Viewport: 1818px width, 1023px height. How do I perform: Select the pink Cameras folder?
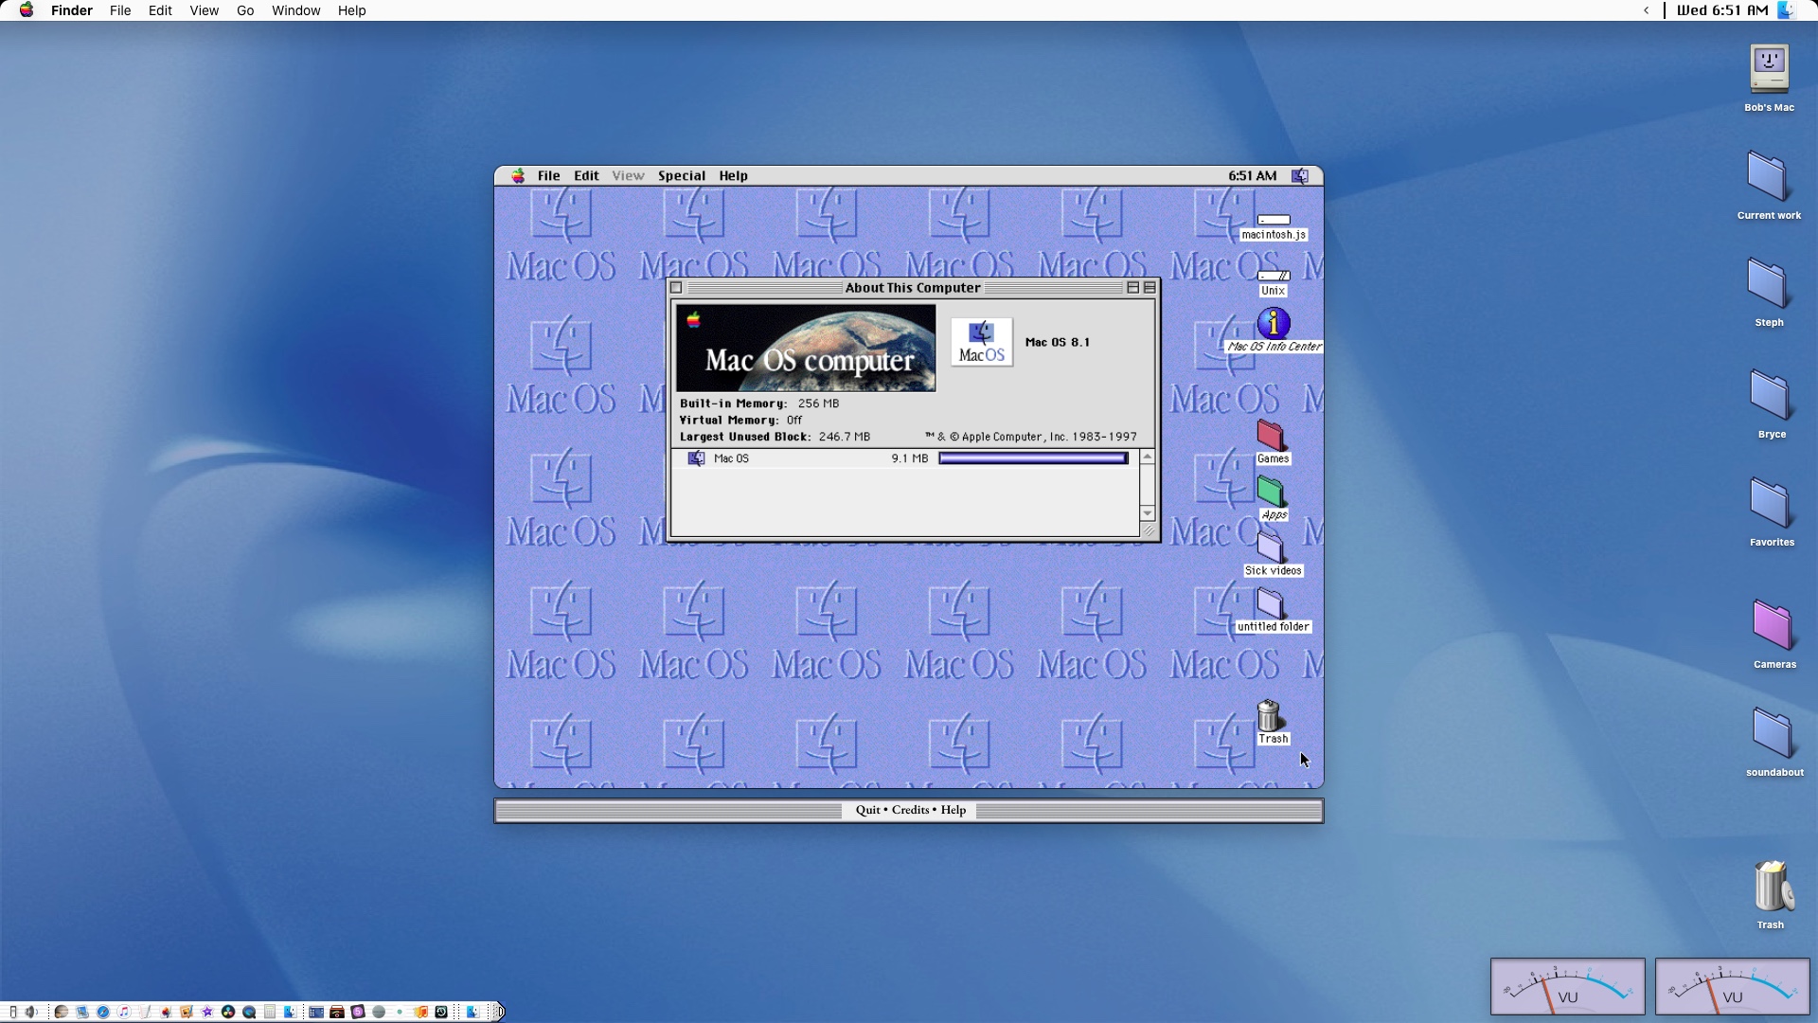coord(1772,625)
